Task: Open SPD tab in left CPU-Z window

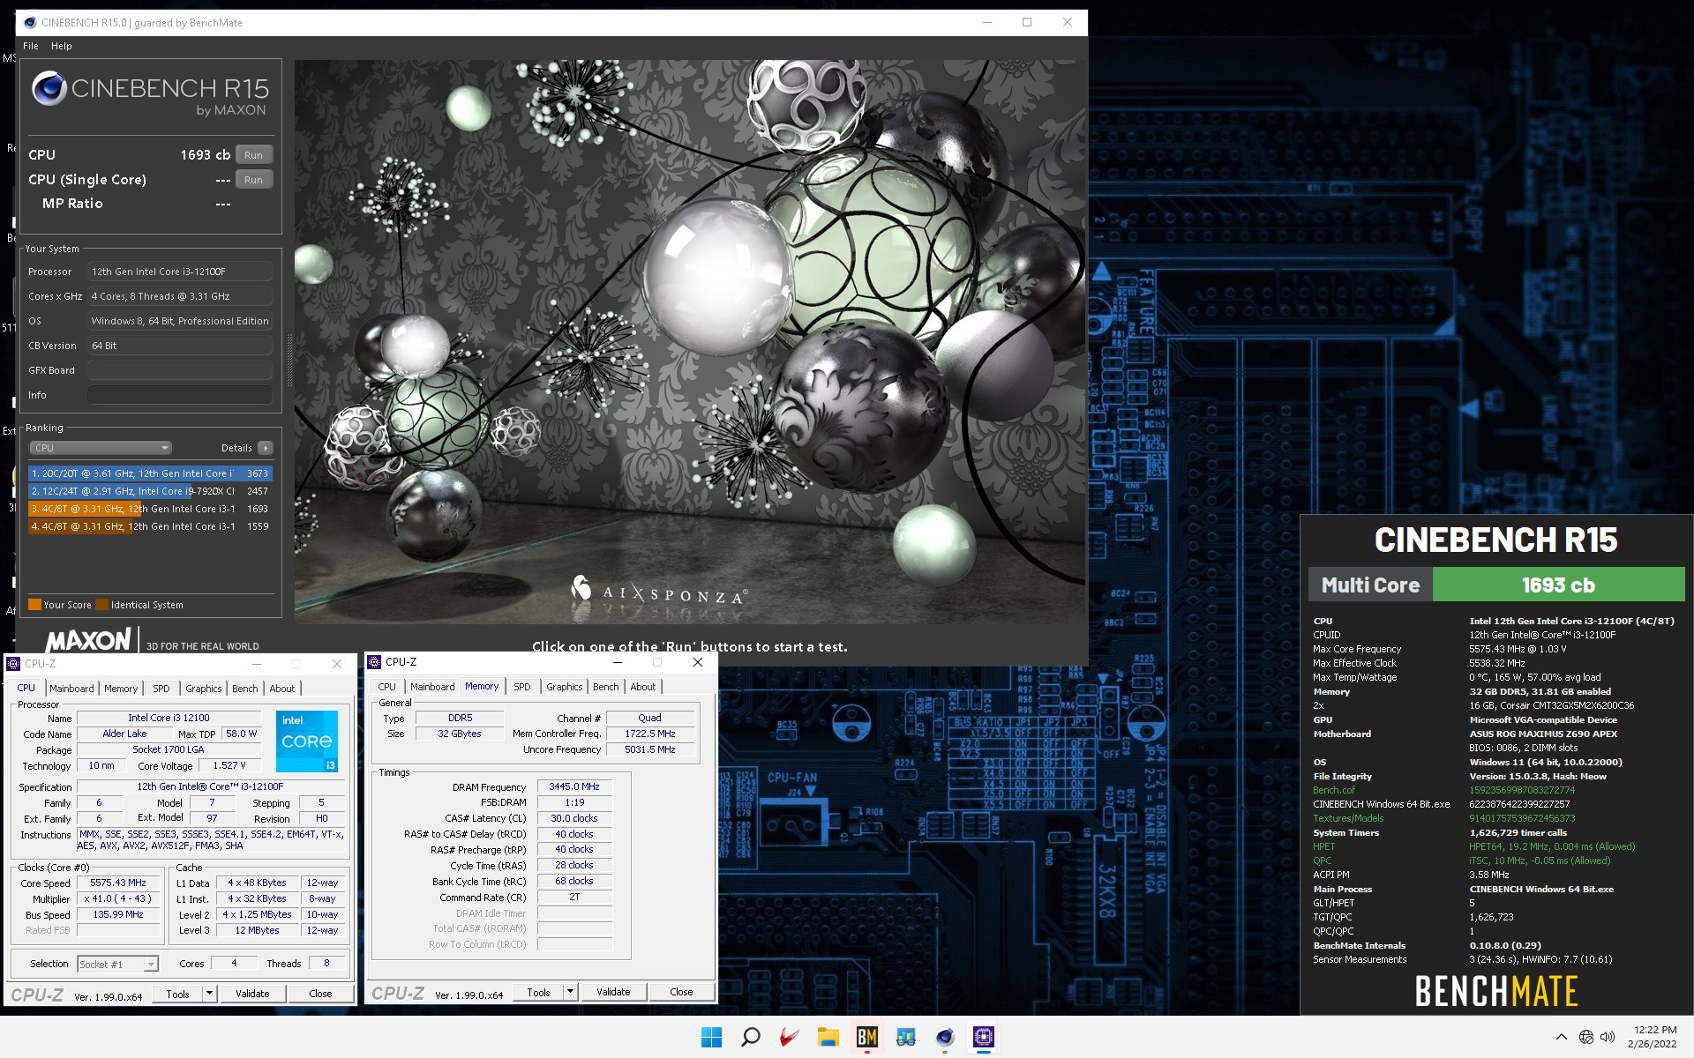Action: (x=161, y=689)
